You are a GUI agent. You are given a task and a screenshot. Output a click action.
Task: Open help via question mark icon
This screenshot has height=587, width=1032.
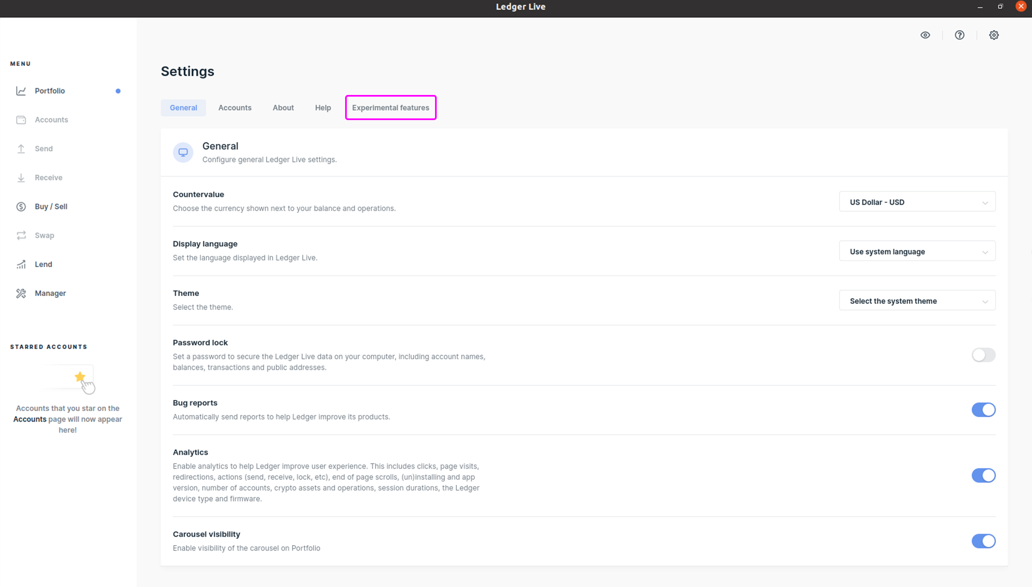click(959, 35)
